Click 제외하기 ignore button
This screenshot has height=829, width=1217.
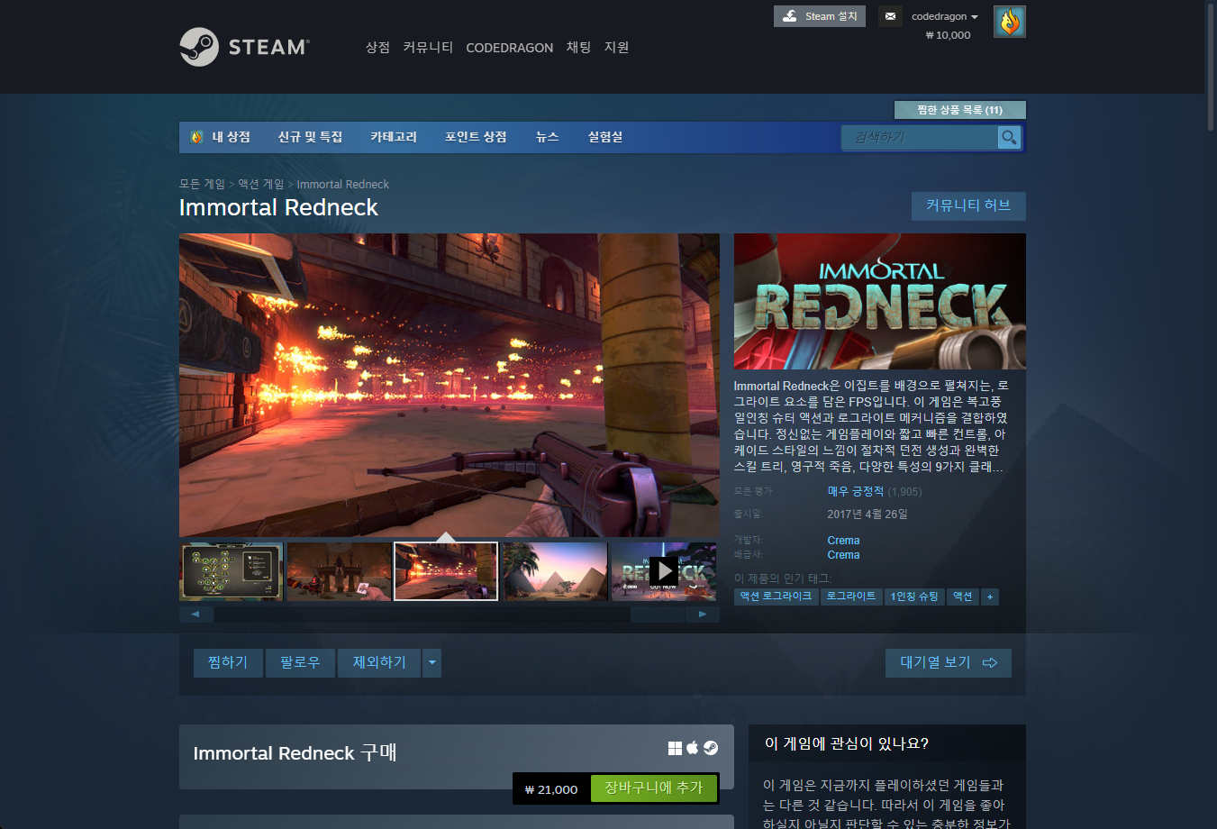point(379,662)
